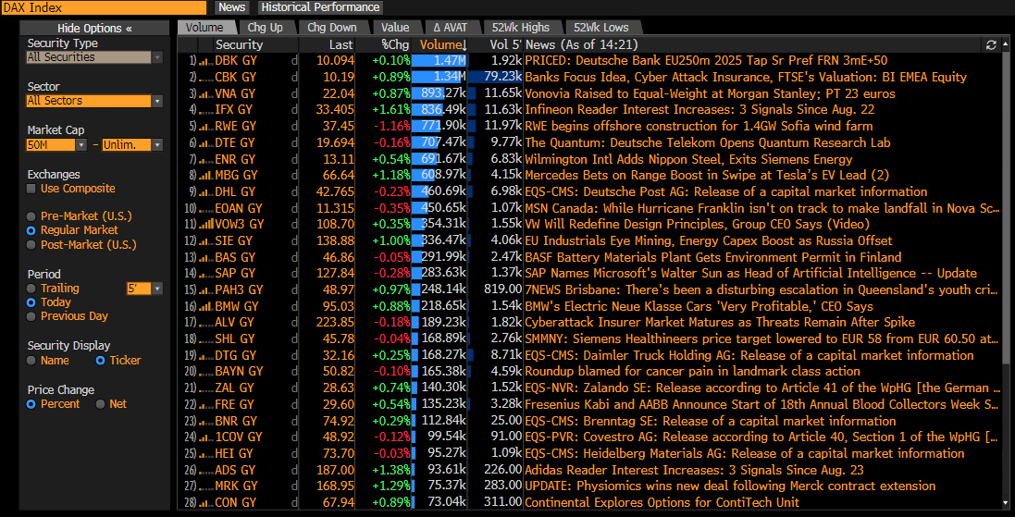Click the bar chart icon beside RWE GY
Screen dimensions: 1015x517
coord(205,126)
